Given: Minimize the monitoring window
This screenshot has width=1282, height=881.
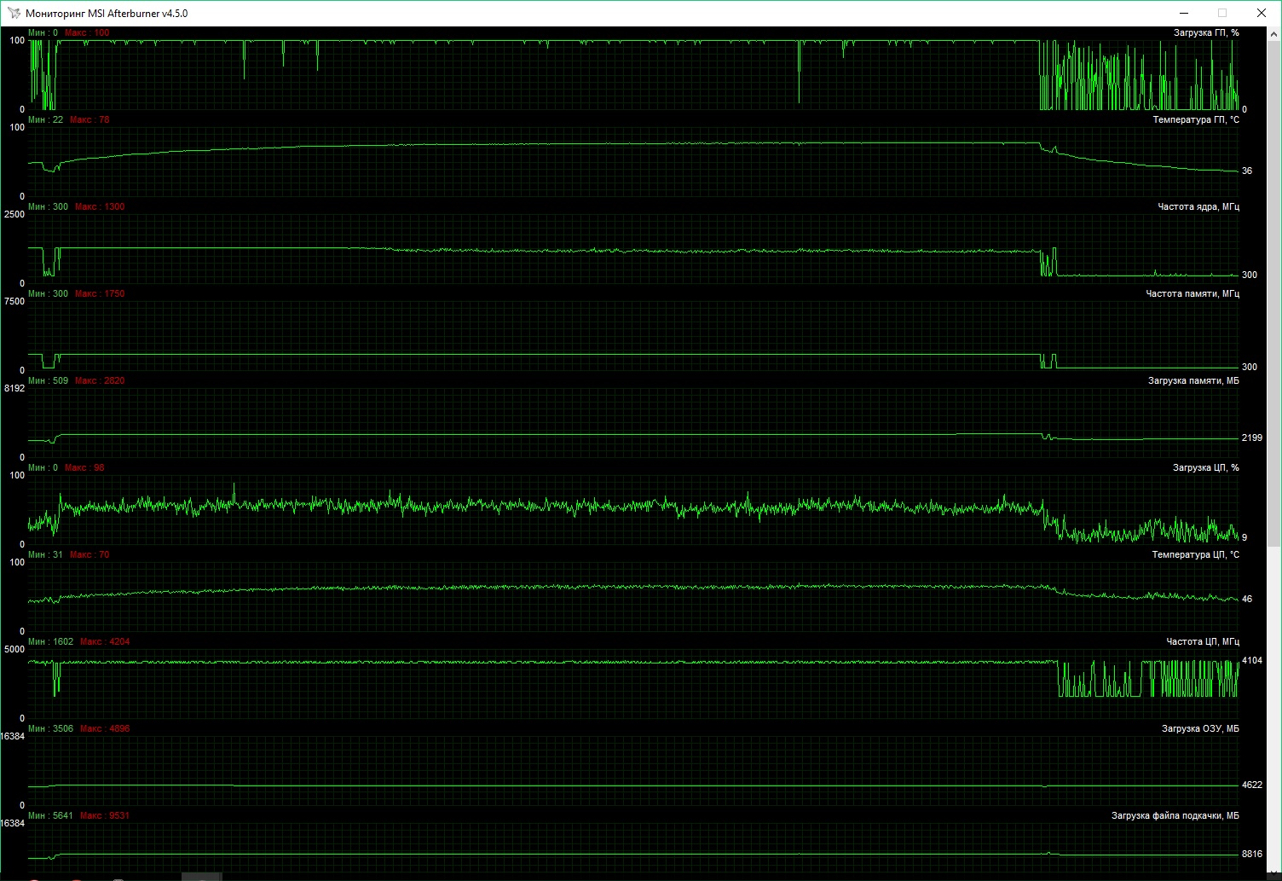Looking at the screenshot, I should click(x=1184, y=13).
